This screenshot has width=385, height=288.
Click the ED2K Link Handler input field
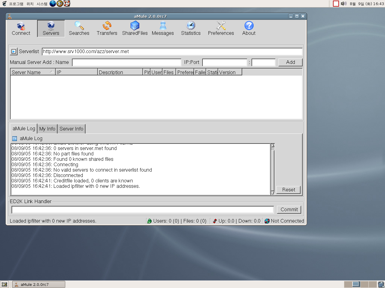(x=143, y=210)
